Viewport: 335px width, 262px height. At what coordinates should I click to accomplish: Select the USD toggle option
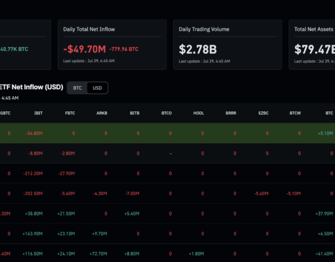pyautogui.click(x=97, y=88)
